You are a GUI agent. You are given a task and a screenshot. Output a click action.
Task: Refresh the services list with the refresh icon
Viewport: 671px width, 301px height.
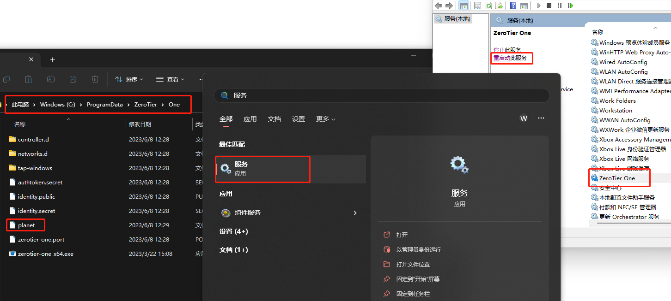(489, 5)
